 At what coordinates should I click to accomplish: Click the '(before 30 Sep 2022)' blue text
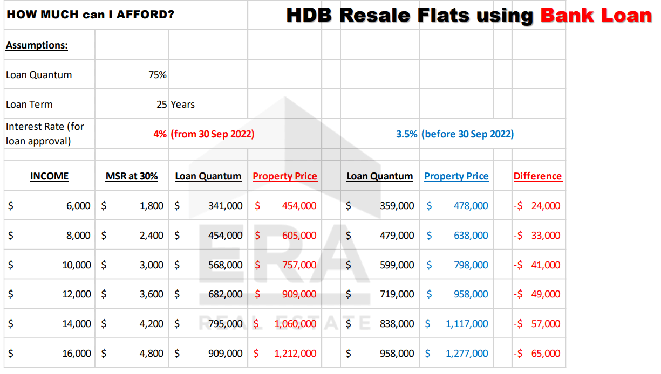pos(467,134)
